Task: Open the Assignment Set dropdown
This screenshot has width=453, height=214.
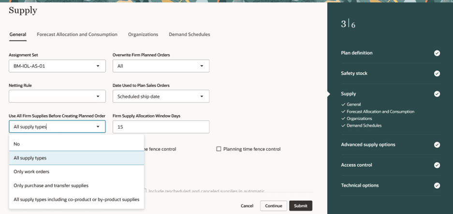Action: pyautogui.click(x=57, y=66)
